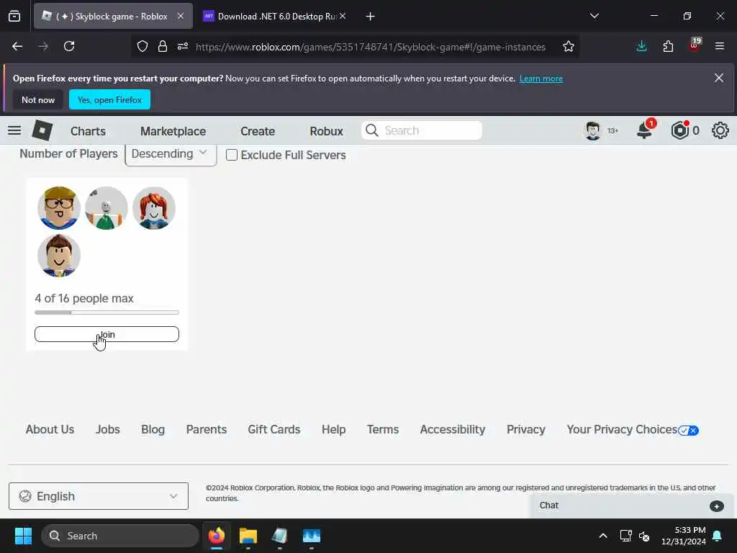Click the server capacity progress bar
This screenshot has height=553, width=737.
click(107, 313)
